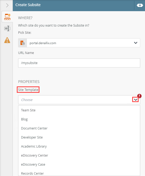Click red error indicator on Site Template
This screenshot has width=145, height=176.
tap(139, 96)
